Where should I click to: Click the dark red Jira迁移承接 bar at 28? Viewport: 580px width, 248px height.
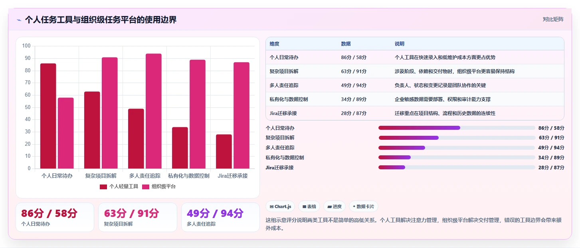(224, 151)
